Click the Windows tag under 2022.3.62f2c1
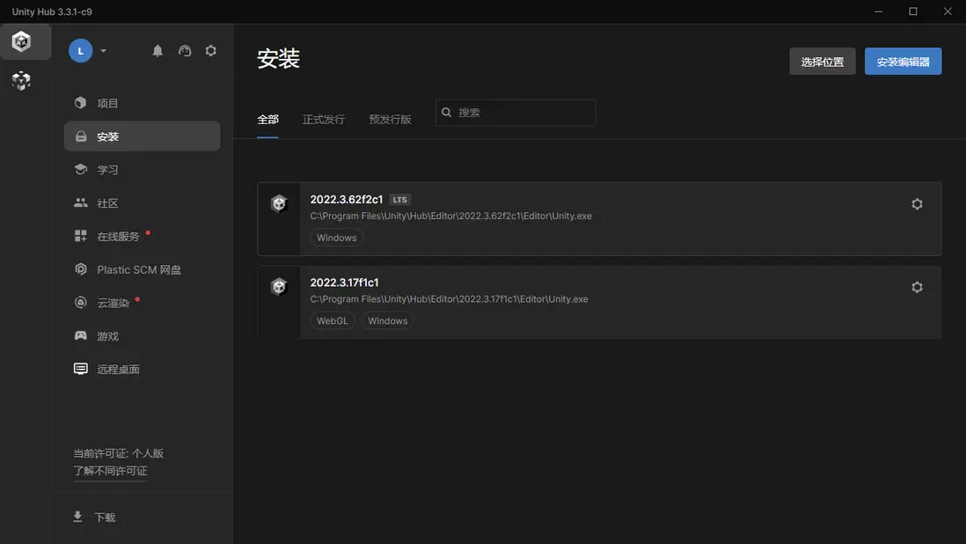Viewport: 966px width, 544px height. 336,237
